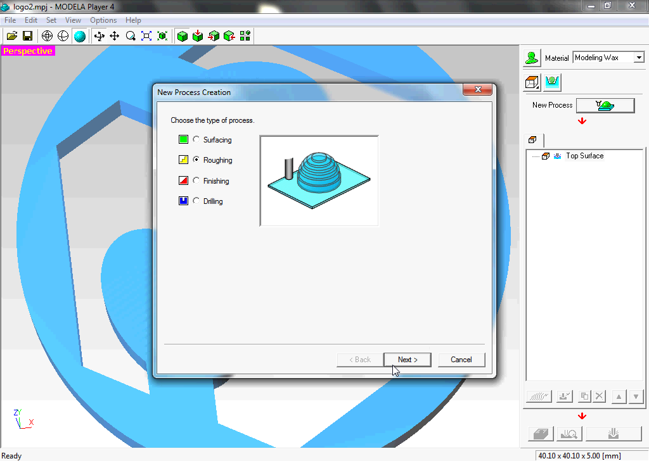Click the magnifier cutting preview button
This screenshot has height=461, width=649.
click(570, 434)
